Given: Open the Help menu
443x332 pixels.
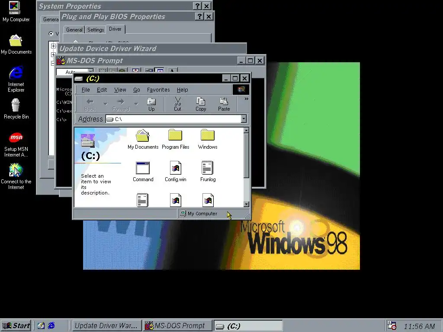Looking at the screenshot, I should click(x=182, y=90).
